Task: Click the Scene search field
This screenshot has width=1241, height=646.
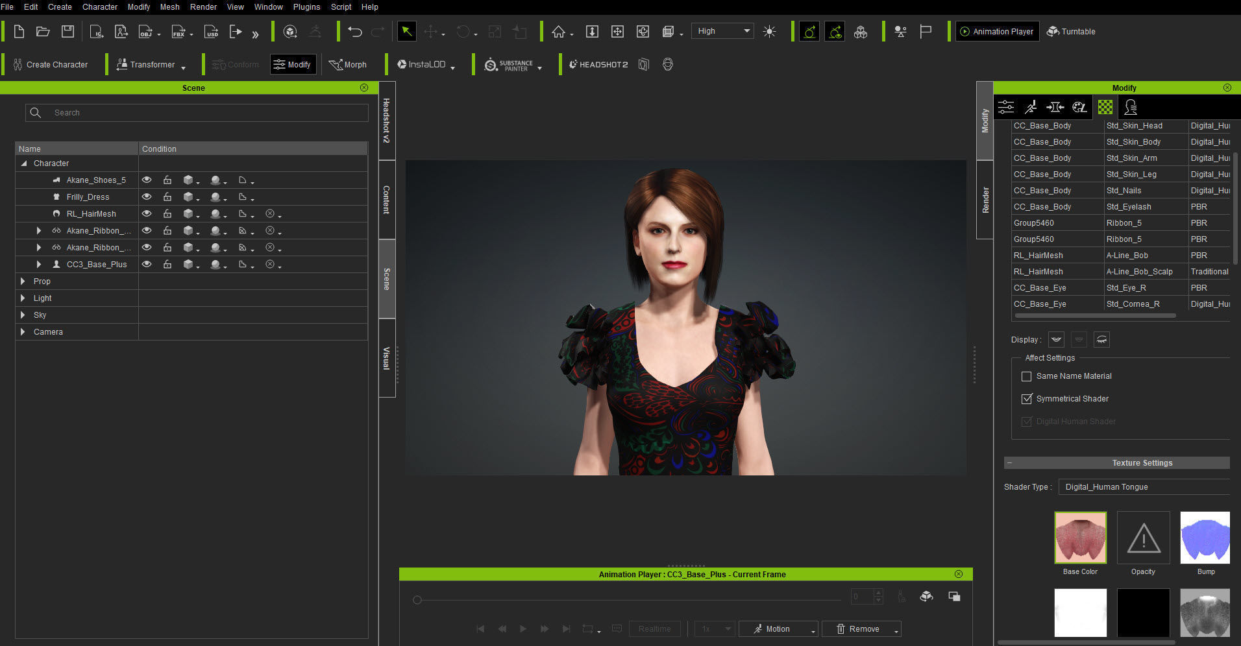Action: [197, 112]
